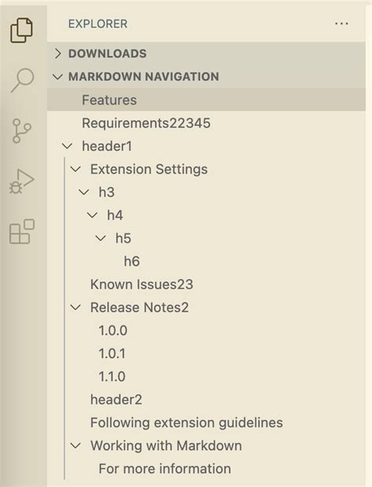The height and width of the screenshot is (487, 372).
Task: Open the Run and Debug icon
Action: [21, 181]
